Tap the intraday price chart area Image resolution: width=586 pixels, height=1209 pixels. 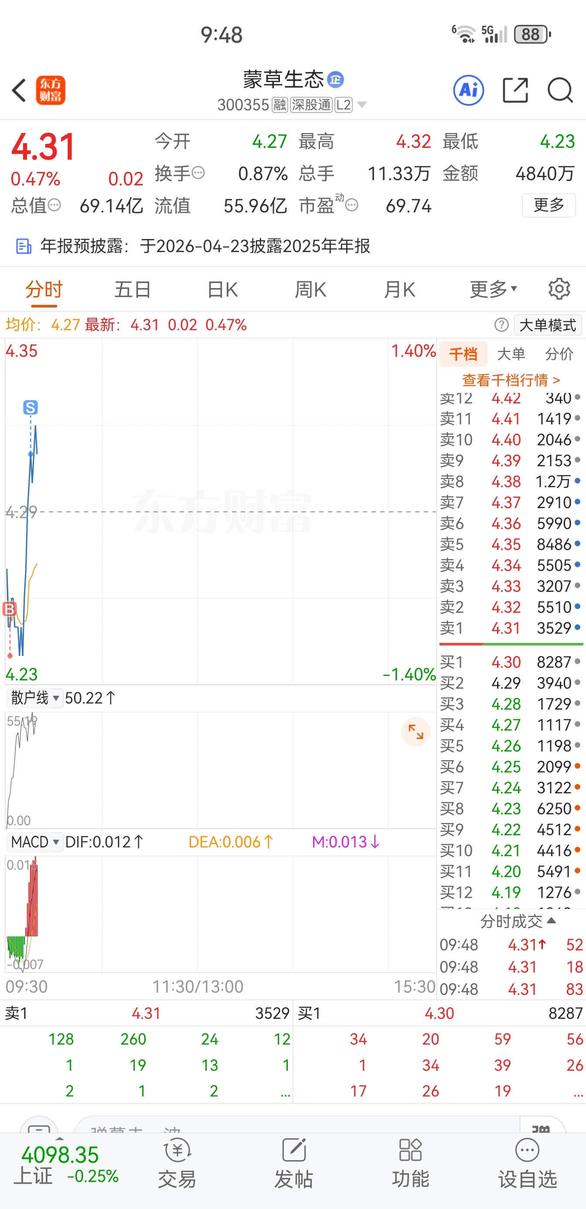click(221, 512)
